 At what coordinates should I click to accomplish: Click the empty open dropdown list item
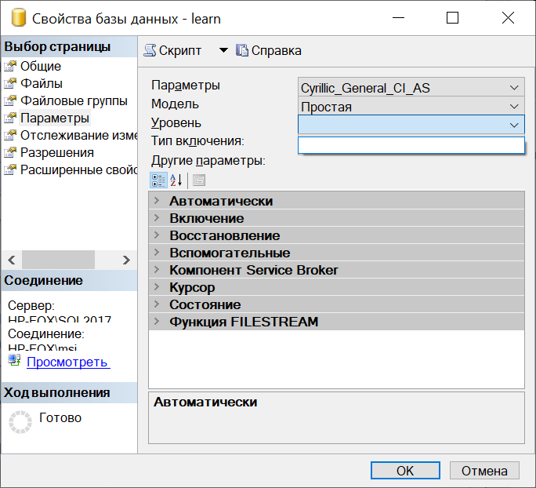[411, 145]
